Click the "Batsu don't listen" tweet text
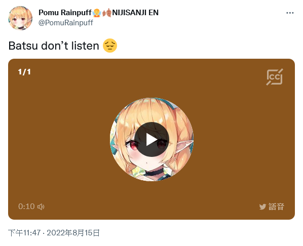 coord(54,46)
